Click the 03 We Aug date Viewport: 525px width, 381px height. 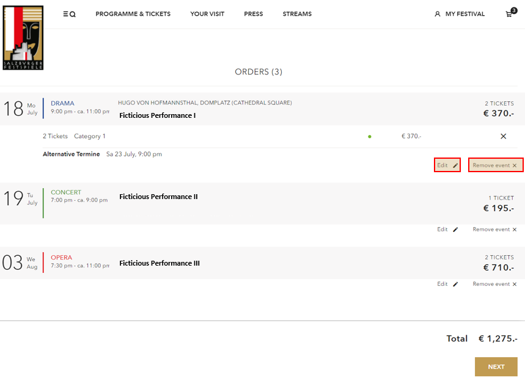click(x=20, y=263)
